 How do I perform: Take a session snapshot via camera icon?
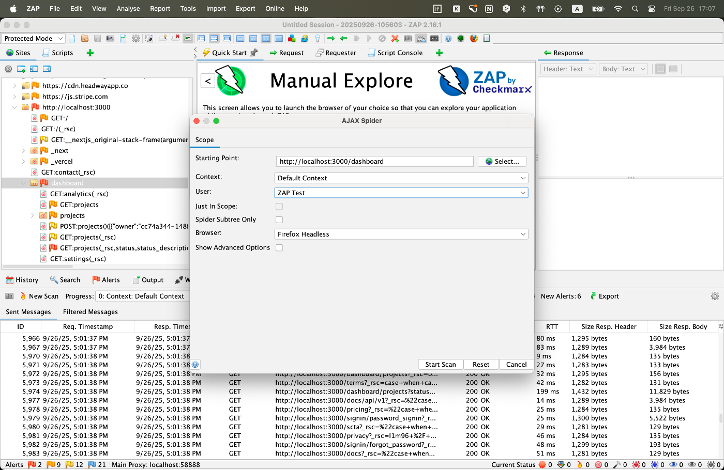(110, 38)
